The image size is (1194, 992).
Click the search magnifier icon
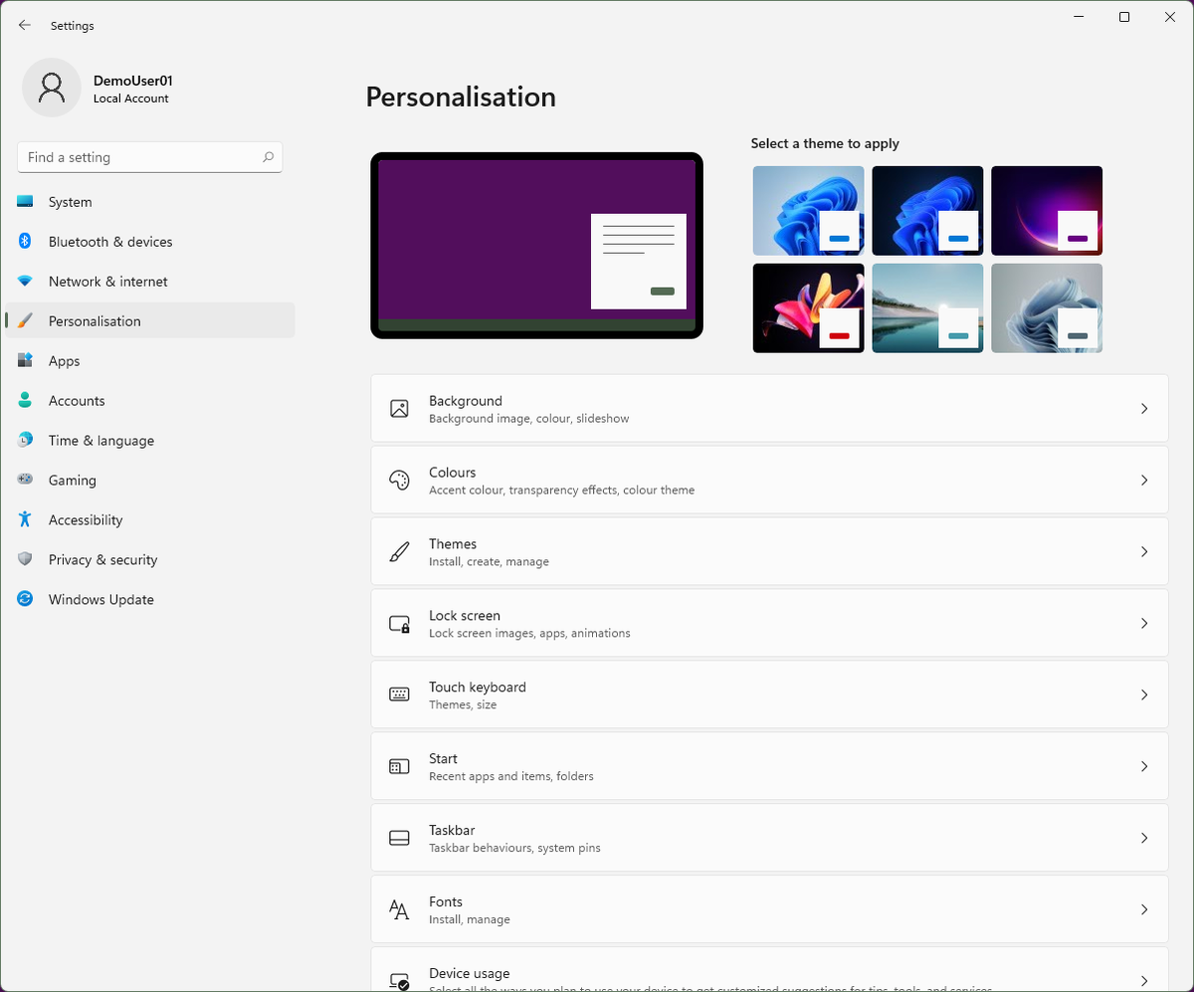268,157
